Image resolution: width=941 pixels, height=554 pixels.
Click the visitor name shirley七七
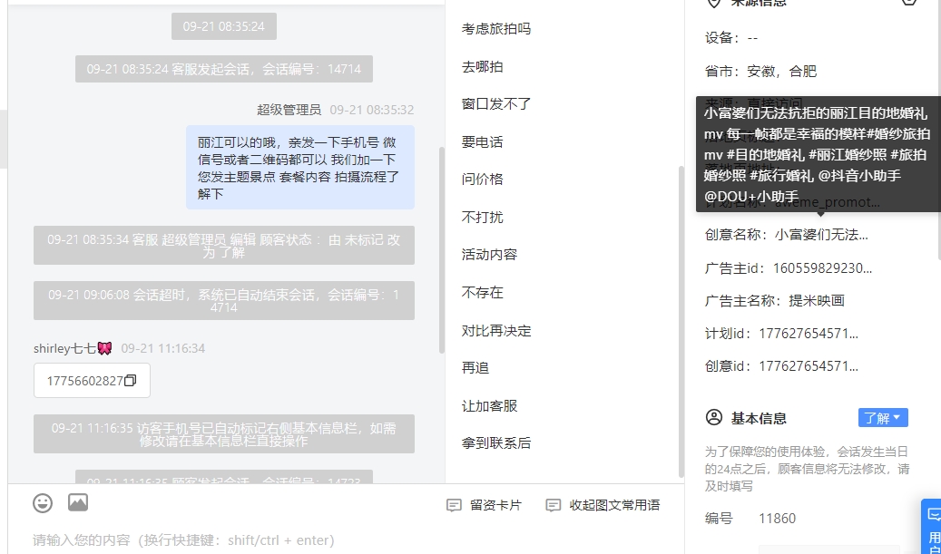(x=73, y=348)
